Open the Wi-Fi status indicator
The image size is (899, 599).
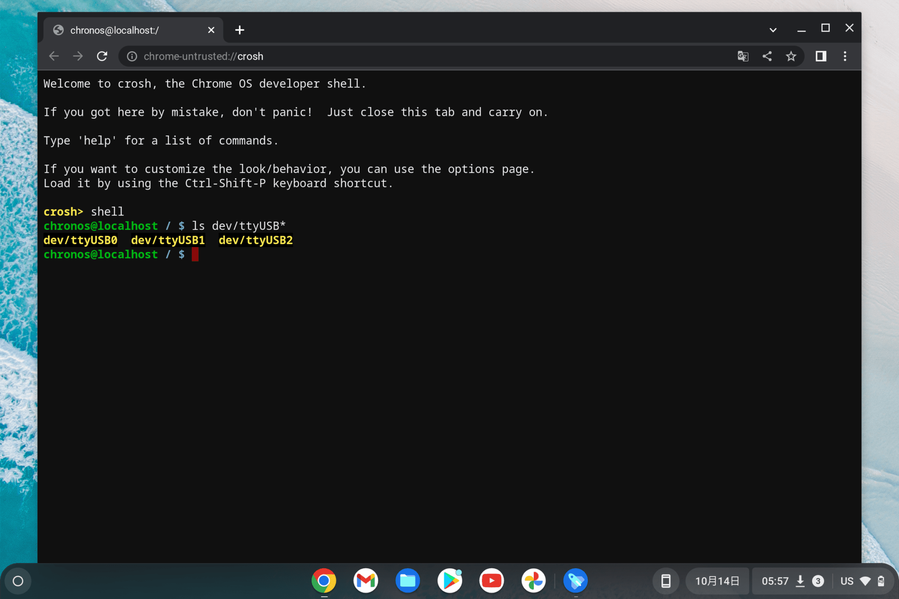866,581
